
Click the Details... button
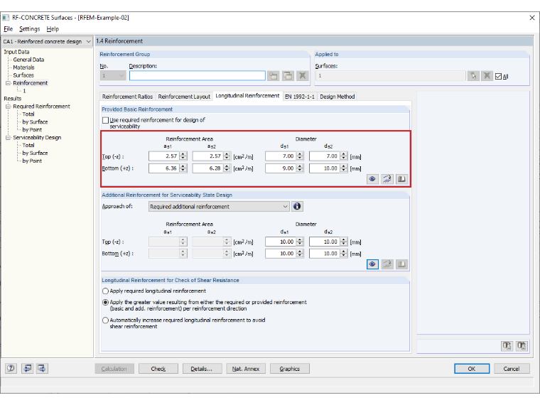click(202, 369)
